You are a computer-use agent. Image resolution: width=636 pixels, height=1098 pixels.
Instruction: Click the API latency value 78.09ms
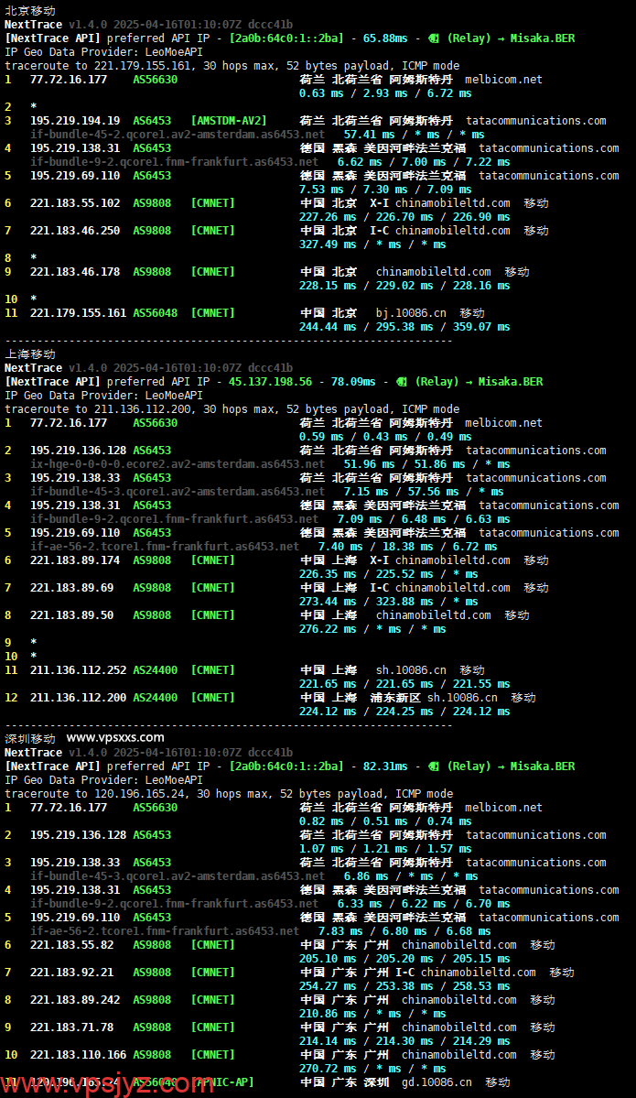point(353,382)
